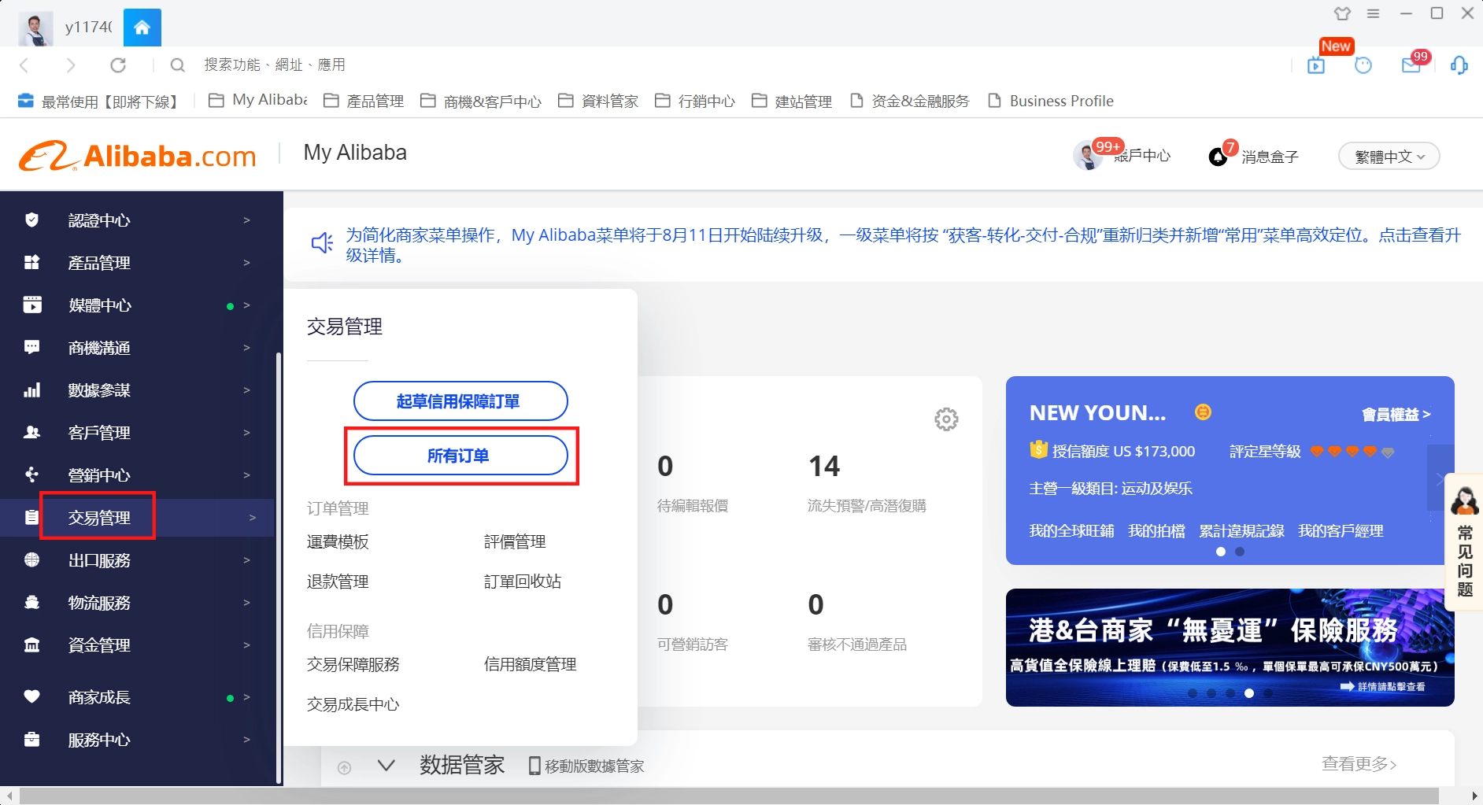Select 營銷中心 in the sidebar
The height and width of the screenshot is (805, 1483).
[99, 475]
